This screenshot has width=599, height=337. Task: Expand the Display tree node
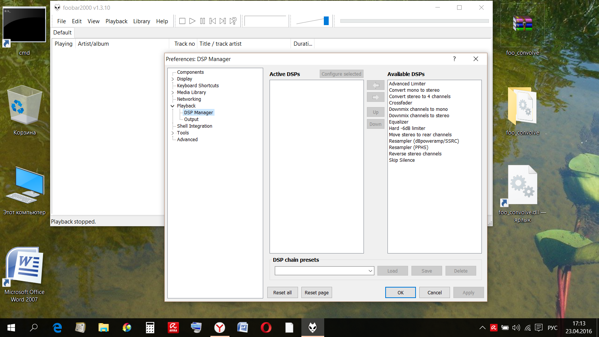(173, 79)
